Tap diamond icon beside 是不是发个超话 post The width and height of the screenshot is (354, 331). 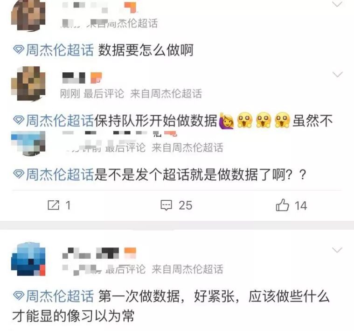tap(19, 174)
